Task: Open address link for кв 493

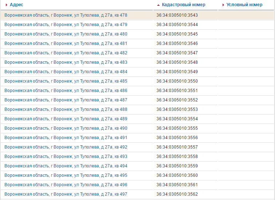Action: (x=66, y=157)
